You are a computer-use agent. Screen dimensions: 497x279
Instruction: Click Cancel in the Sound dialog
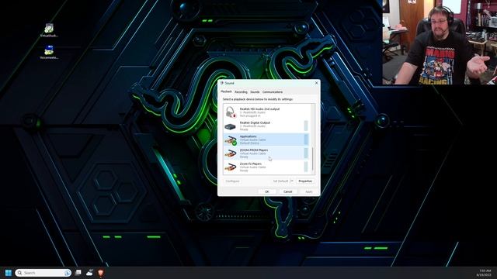point(288,191)
